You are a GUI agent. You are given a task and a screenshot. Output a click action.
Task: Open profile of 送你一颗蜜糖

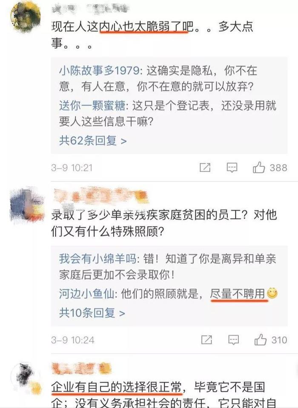[92, 106]
